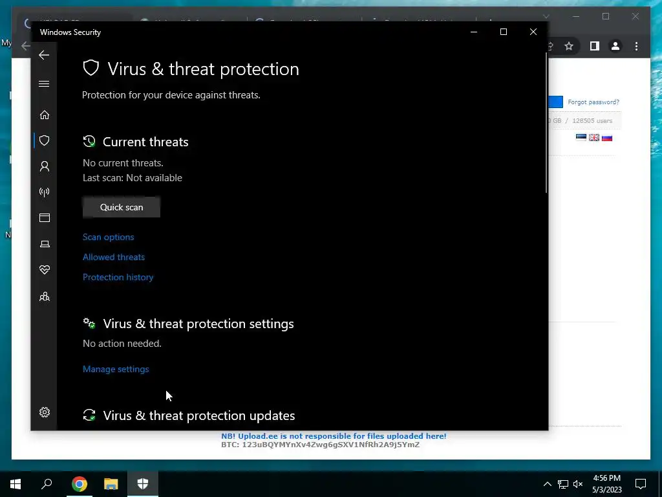Screen dimensions: 662x497
Task: Click the 'NB! Upload.ee is not responsible' notice
Action: pyautogui.click(x=334, y=436)
